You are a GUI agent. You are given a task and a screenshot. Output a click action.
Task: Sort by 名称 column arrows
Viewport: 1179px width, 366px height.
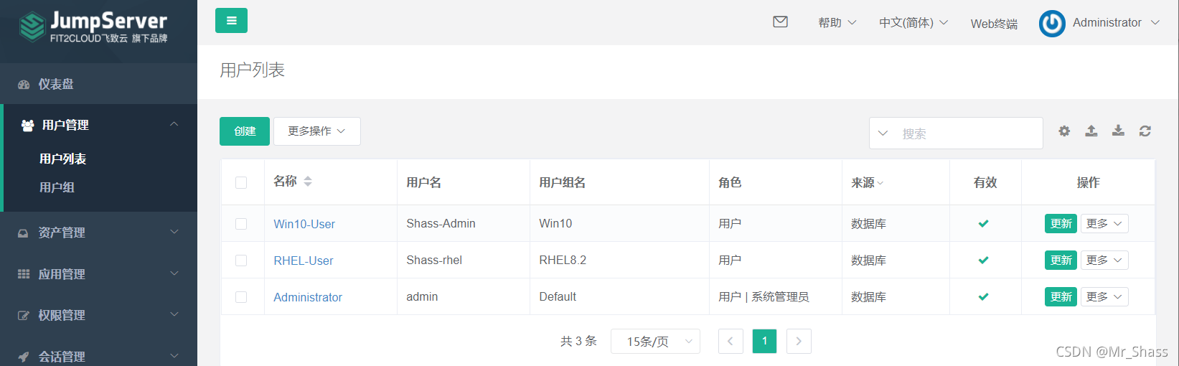(308, 182)
